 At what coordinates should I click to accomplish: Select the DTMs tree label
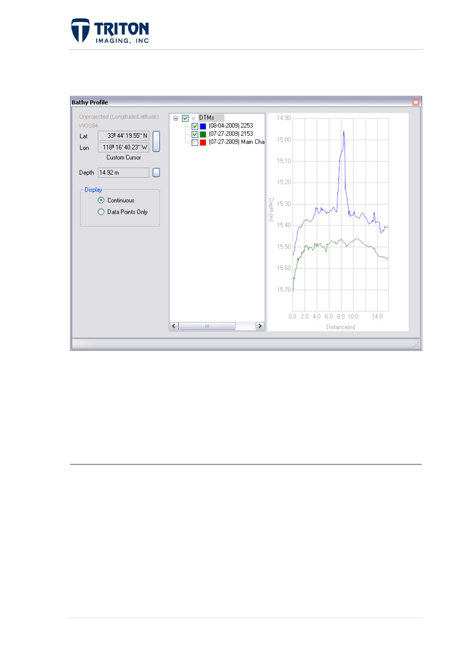207,118
